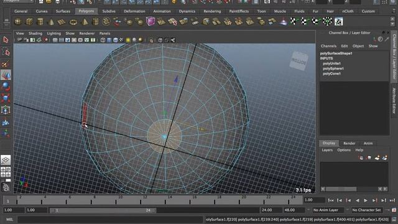The image size is (398, 224).
Task: Toggle smooth shade all in viewport toolbar
Action: click(109, 40)
